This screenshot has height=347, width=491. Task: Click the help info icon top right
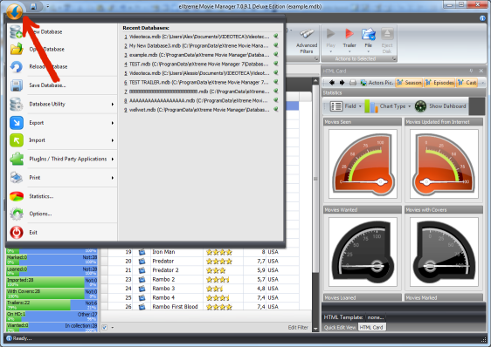(482, 18)
